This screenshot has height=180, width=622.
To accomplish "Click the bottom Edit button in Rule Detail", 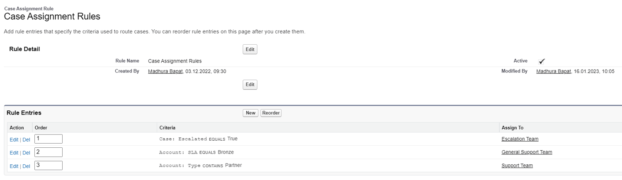I will pos(250,84).
